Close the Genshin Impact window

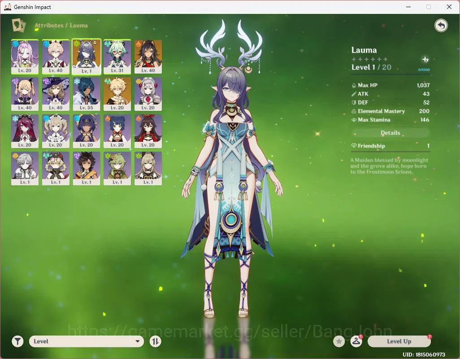coord(449,7)
